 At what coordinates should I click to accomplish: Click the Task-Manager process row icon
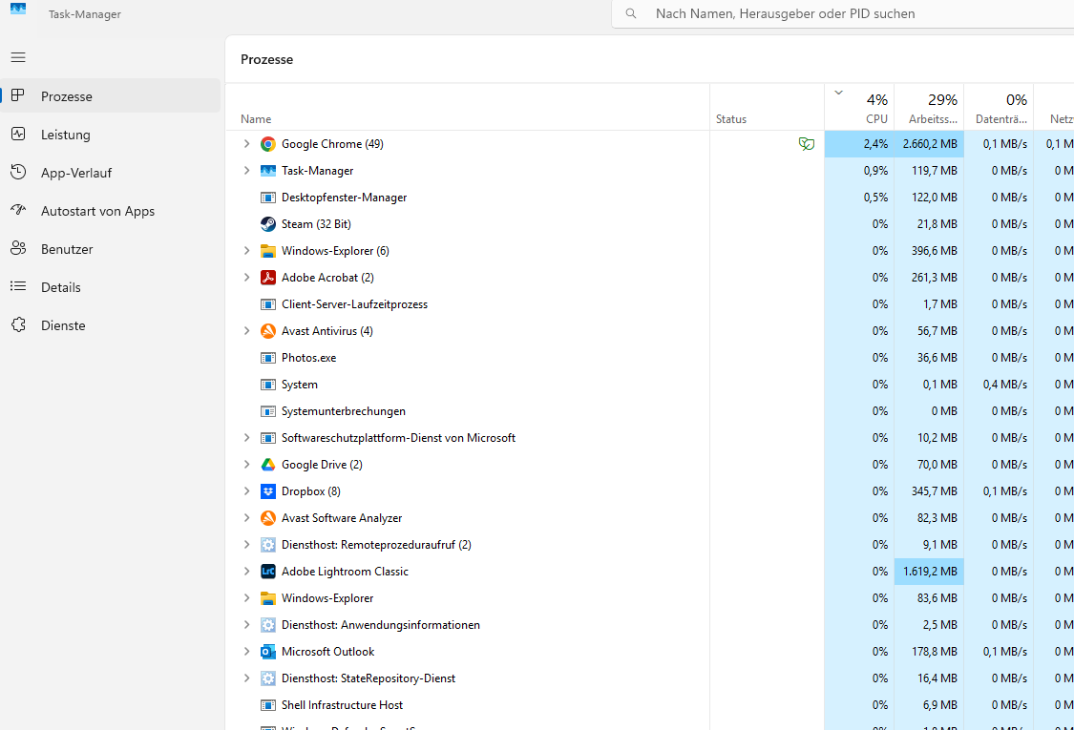[x=268, y=171]
